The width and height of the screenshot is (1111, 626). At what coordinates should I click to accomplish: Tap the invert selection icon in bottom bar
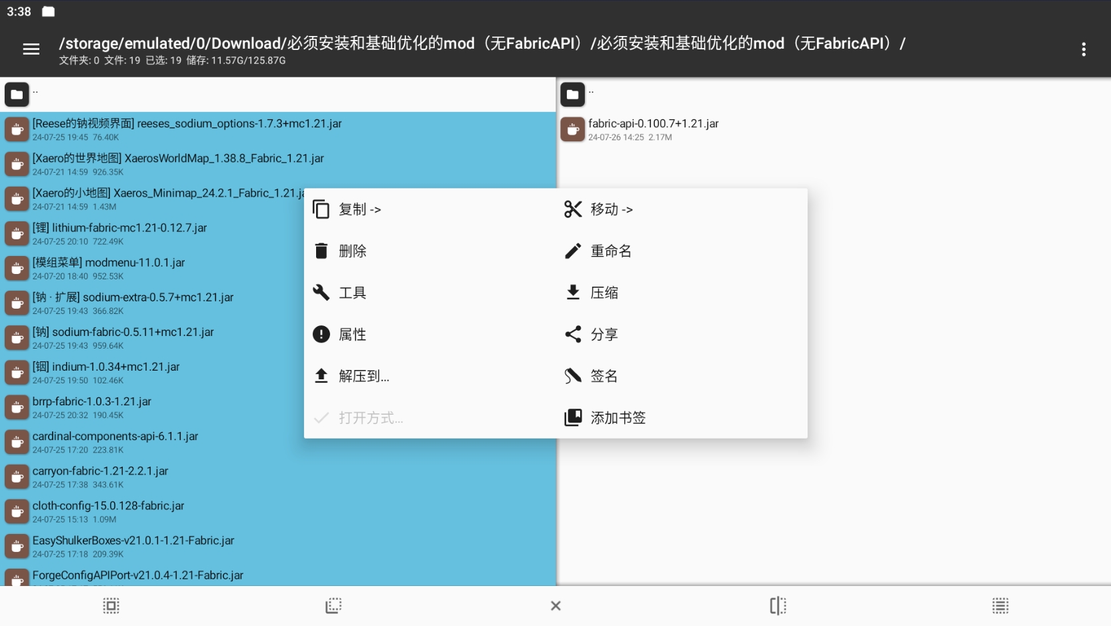pos(333,606)
